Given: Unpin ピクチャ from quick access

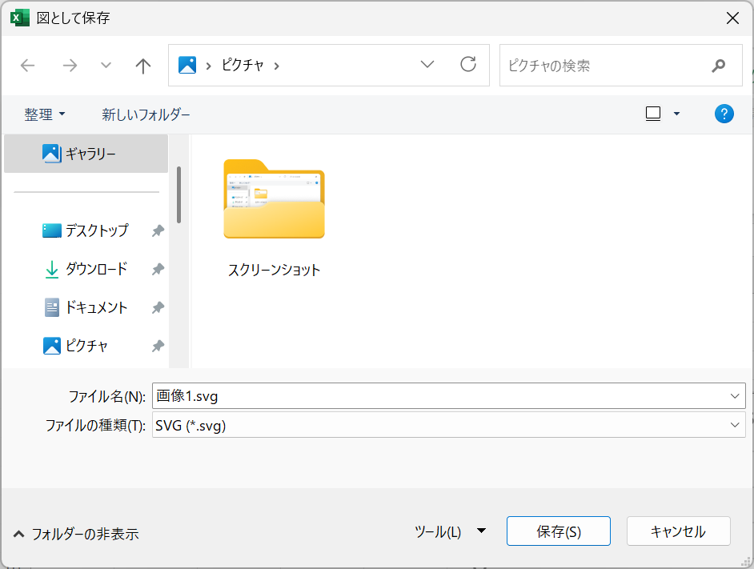Looking at the screenshot, I should coord(157,346).
